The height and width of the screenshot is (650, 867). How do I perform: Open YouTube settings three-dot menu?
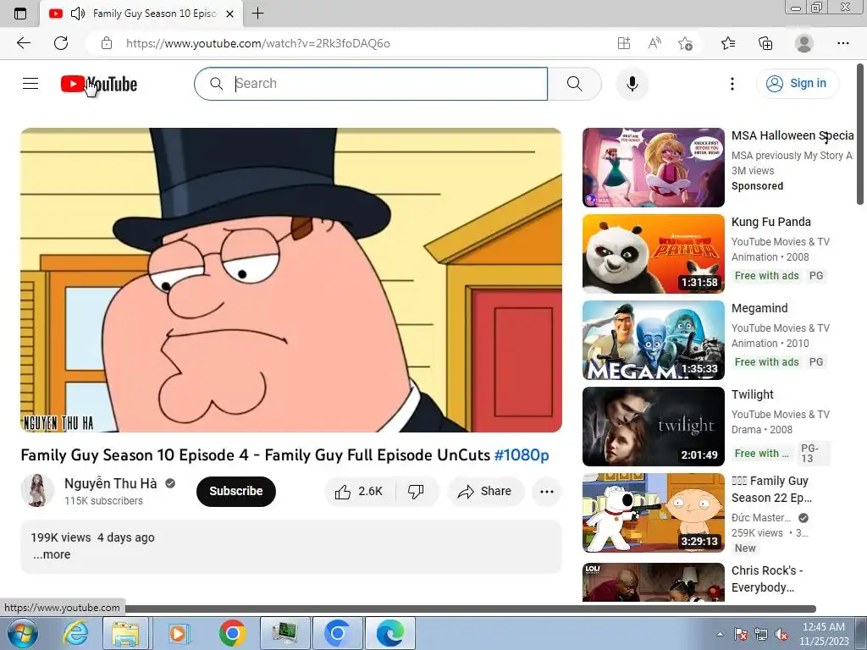(732, 84)
